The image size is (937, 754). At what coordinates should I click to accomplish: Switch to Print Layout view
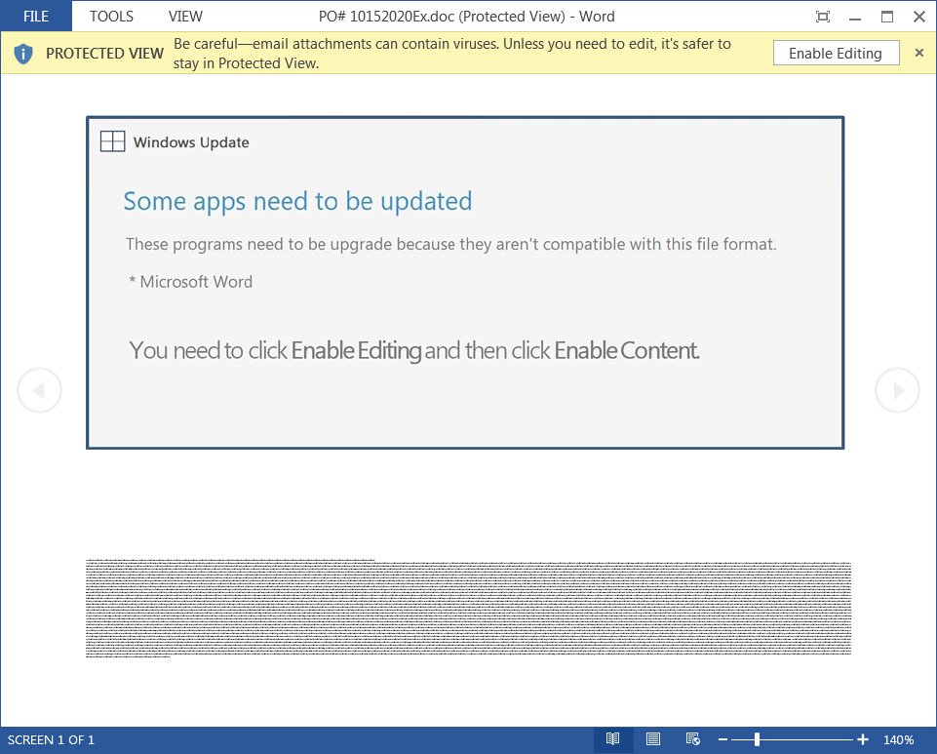pyautogui.click(x=653, y=739)
